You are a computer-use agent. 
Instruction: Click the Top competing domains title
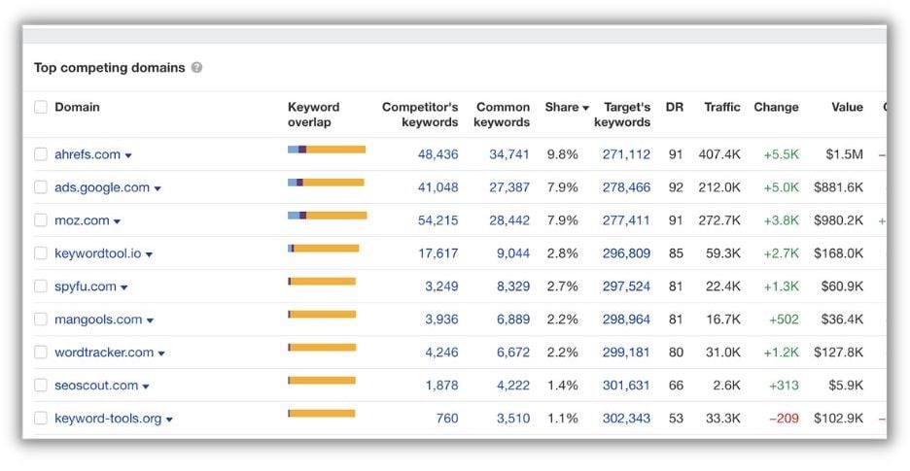tap(109, 68)
